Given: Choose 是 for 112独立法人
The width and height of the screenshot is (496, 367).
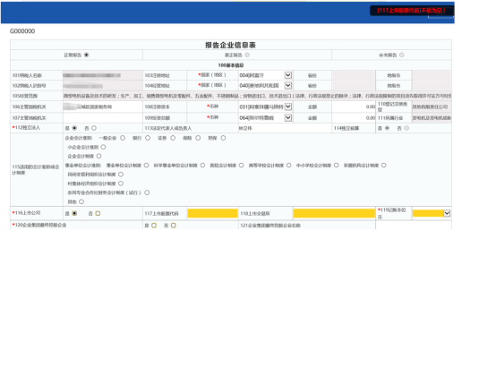Looking at the screenshot, I should click(74, 128).
